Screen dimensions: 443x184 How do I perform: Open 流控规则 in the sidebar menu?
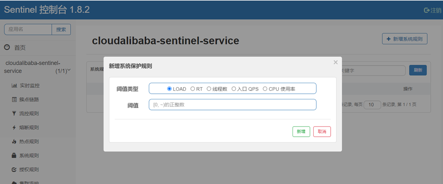click(29, 113)
